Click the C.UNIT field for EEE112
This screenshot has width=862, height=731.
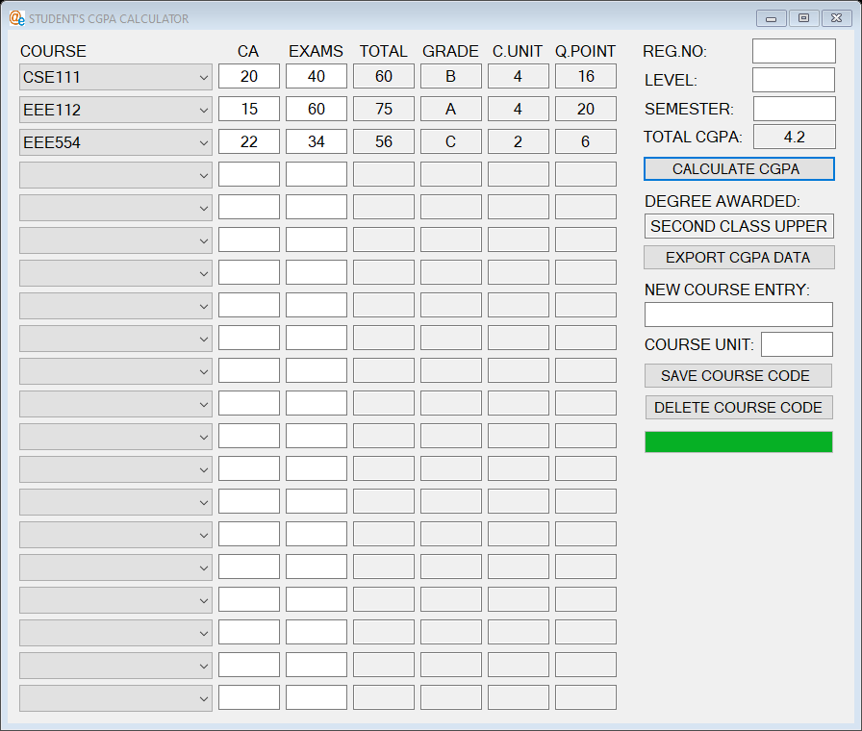[518, 109]
